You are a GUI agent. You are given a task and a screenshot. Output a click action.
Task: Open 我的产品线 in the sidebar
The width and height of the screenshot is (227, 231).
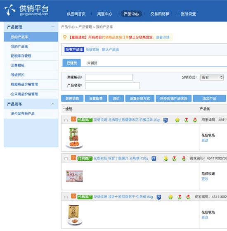pyautogui.click(x=19, y=46)
